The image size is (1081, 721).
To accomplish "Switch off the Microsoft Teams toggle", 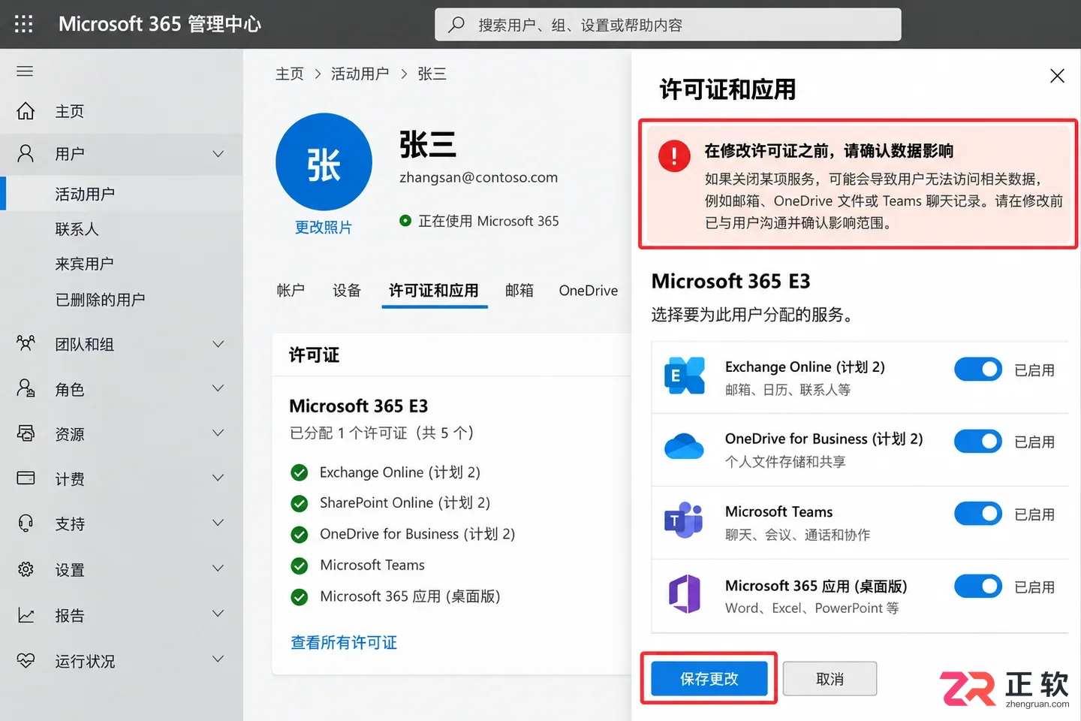I will 977,514.
